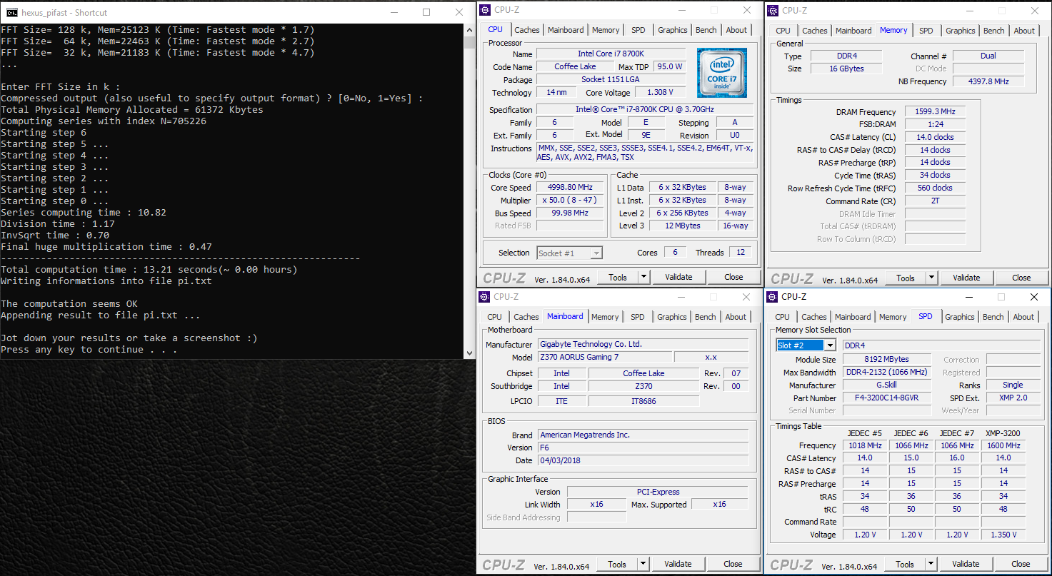Click the Level 3 cache 12 MBytes field
Screen dimensions: 1052x576
(x=682, y=226)
